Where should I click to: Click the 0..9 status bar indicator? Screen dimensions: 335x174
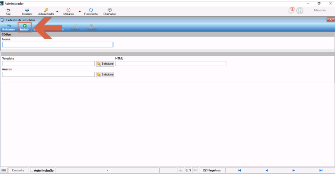point(188,170)
